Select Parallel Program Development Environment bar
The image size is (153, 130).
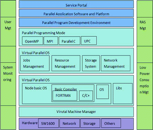76,22
